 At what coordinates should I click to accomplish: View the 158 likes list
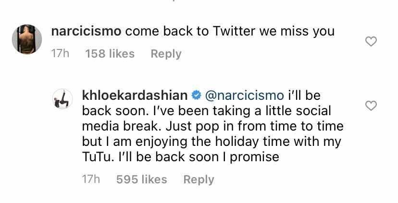(110, 54)
